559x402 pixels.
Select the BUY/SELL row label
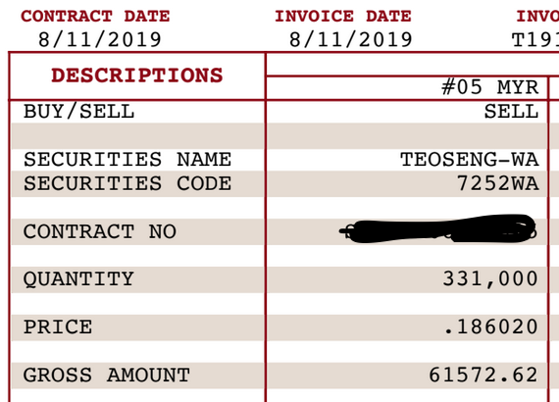pos(78,111)
